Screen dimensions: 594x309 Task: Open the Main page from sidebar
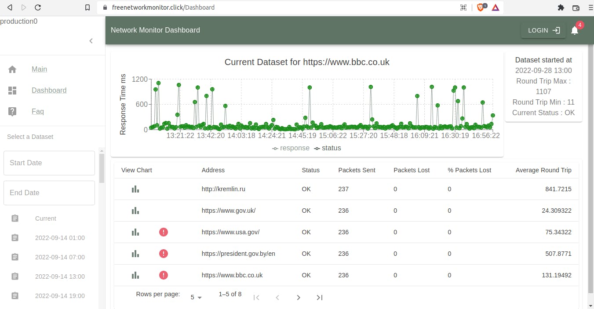click(x=39, y=69)
